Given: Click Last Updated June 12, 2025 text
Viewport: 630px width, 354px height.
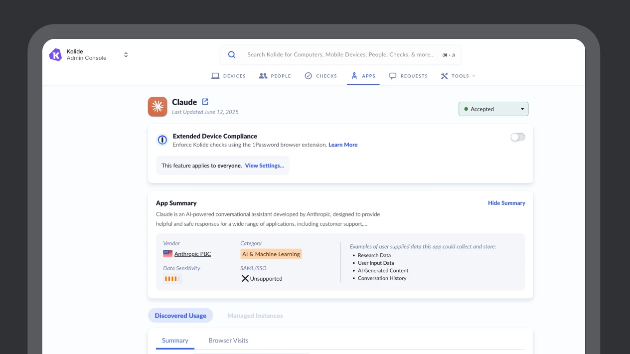Looking at the screenshot, I should pyautogui.click(x=205, y=112).
